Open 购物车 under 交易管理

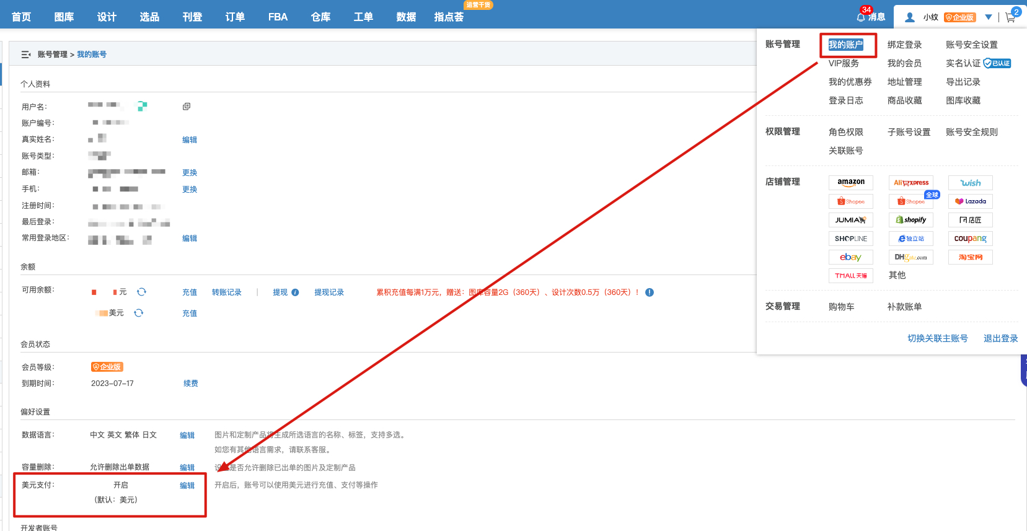pos(842,307)
